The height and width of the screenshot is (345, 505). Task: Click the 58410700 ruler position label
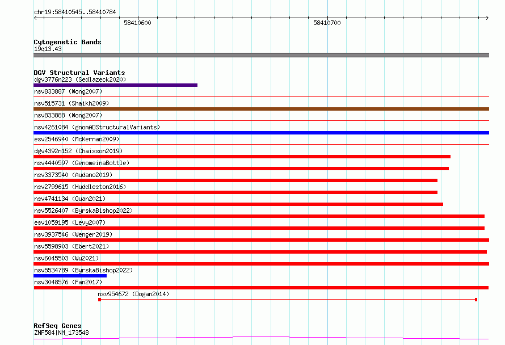point(327,23)
